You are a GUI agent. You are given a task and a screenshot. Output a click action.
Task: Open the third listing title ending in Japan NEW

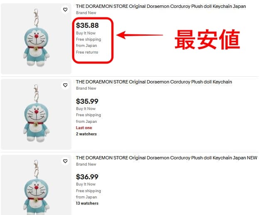point(167,158)
